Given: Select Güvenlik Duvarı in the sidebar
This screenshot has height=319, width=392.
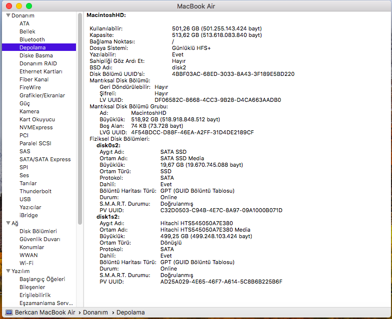Looking at the screenshot, I should 40,239.
